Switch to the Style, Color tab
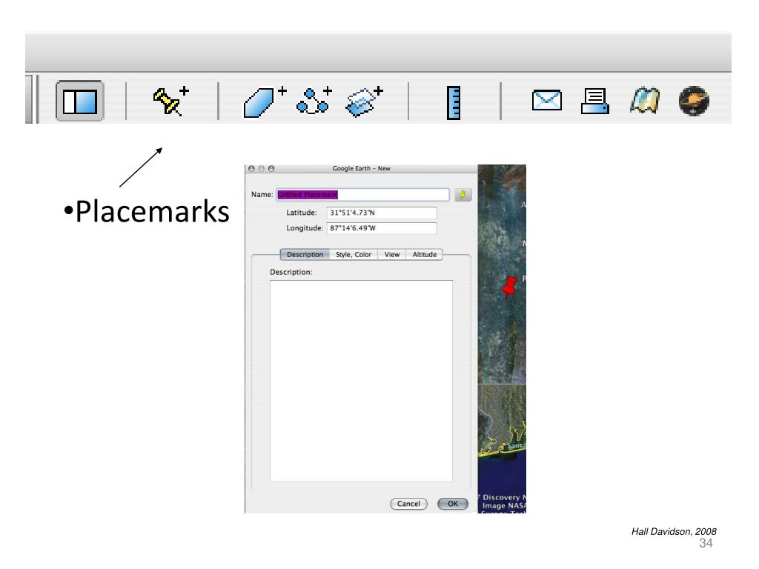759x569 pixels. (354, 255)
